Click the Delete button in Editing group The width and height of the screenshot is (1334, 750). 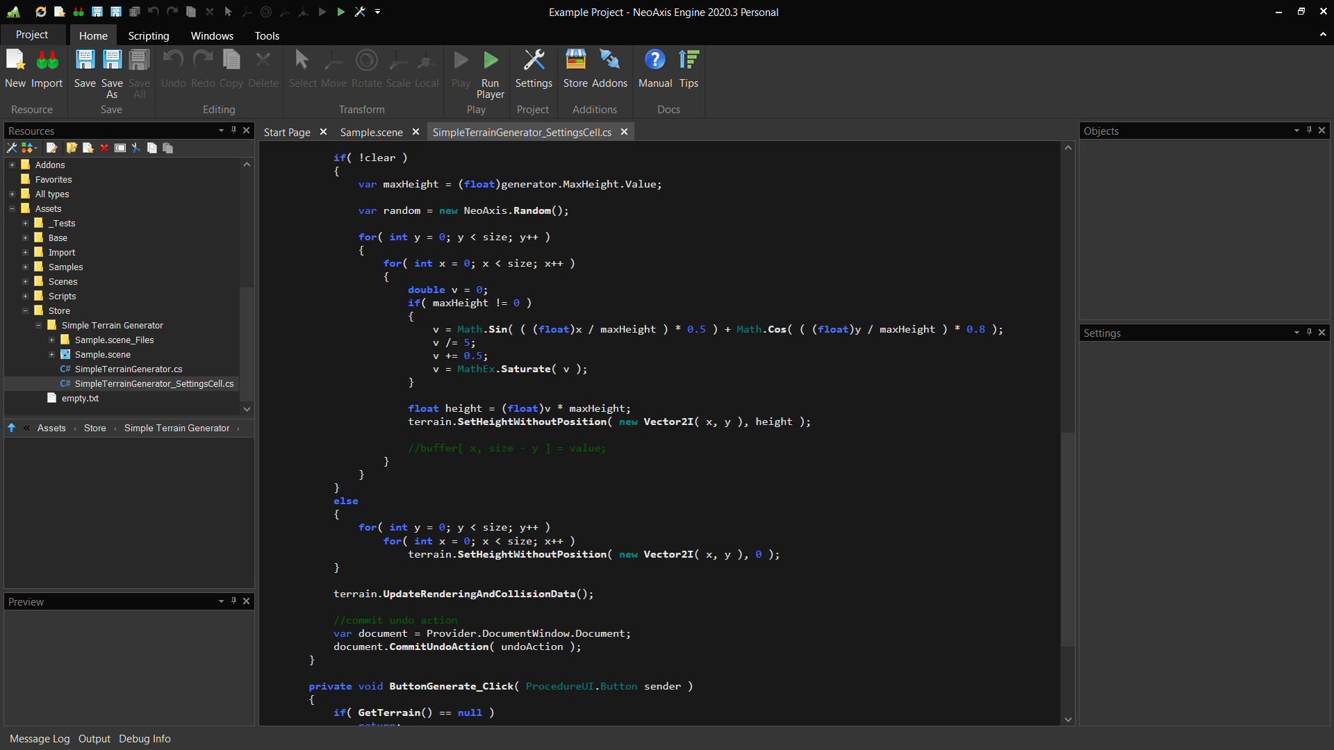tap(263, 69)
